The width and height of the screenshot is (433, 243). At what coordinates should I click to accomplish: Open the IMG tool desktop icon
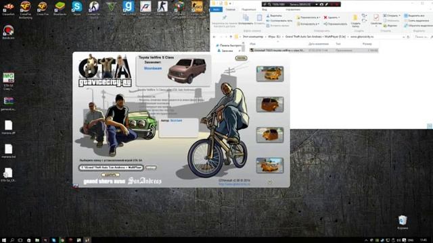pos(8,78)
